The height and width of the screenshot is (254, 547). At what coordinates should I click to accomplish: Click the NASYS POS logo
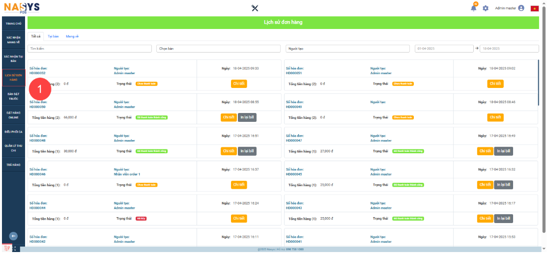click(22, 8)
